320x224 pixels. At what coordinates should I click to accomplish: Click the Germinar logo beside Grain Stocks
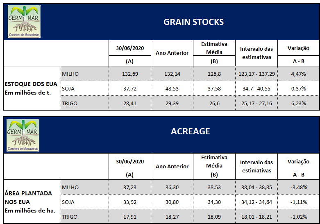click(x=24, y=21)
